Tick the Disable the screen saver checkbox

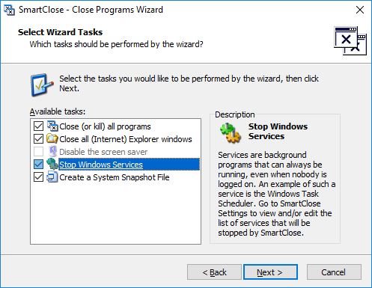point(38,152)
